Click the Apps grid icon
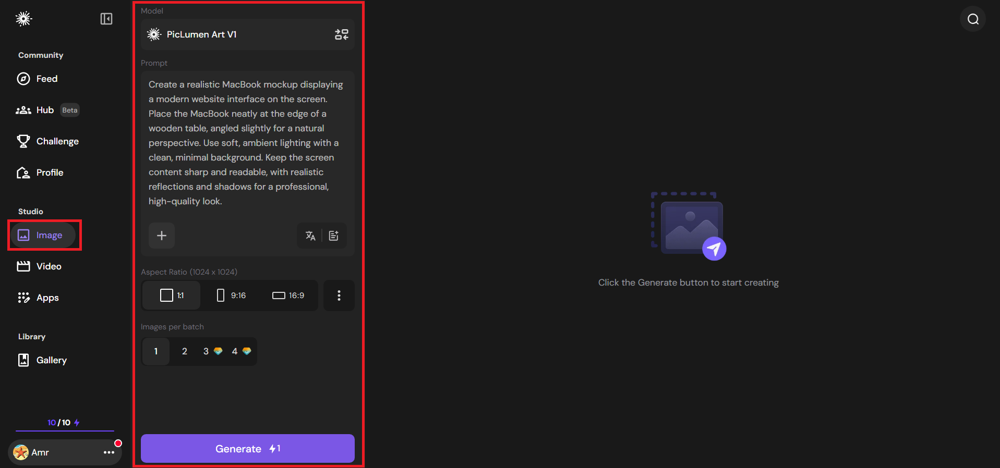The width and height of the screenshot is (1000, 468). [23, 298]
